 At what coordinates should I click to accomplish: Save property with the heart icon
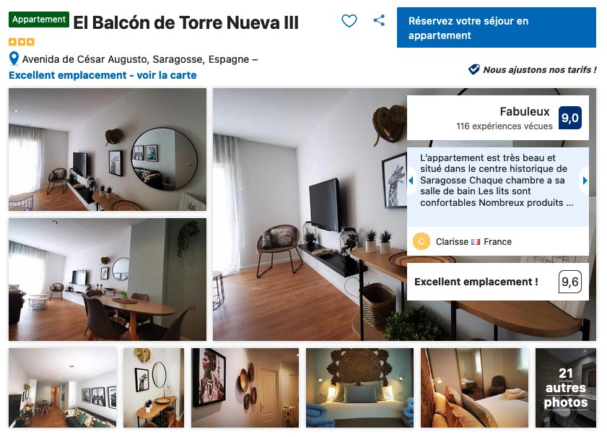pos(349,20)
